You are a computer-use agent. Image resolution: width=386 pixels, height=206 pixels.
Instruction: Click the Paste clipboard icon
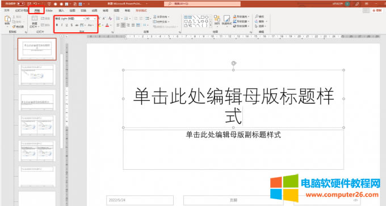pyautogui.click(x=7, y=19)
